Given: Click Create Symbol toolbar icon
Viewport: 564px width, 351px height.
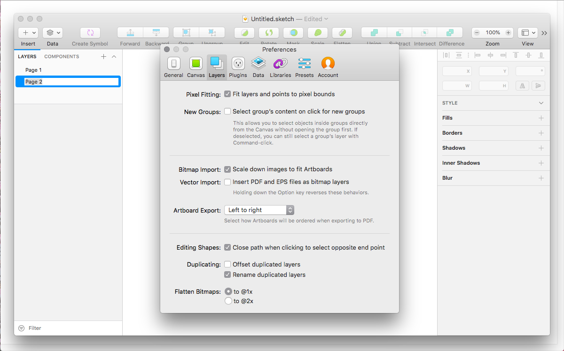Looking at the screenshot, I should click(x=90, y=33).
